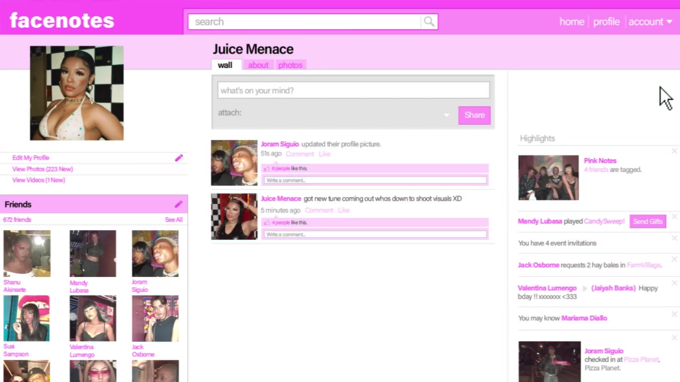Click You have 4 event invitations
The width and height of the screenshot is (680, 382).
(x=557, y=243)
